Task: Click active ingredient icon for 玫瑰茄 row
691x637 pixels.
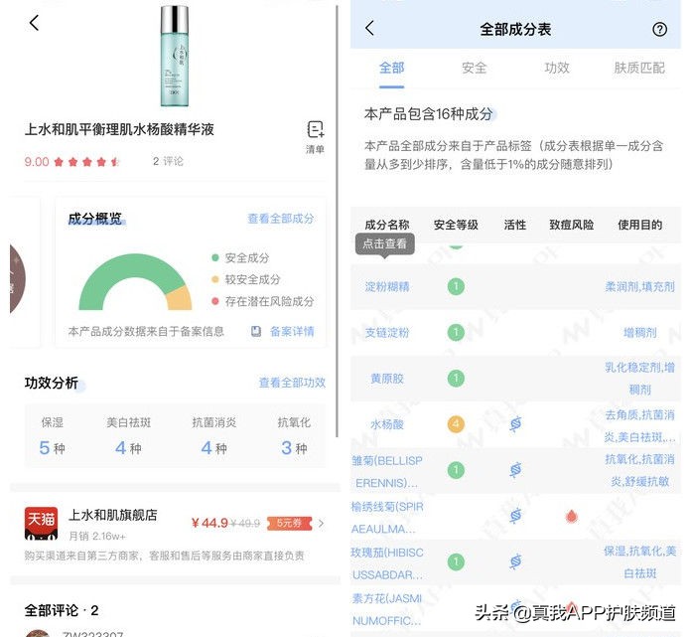Action: click(515, 562)
